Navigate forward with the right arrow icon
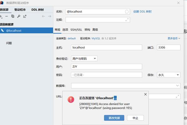The width and height of the screenshot is (187, 125). [x=50, y=16]
